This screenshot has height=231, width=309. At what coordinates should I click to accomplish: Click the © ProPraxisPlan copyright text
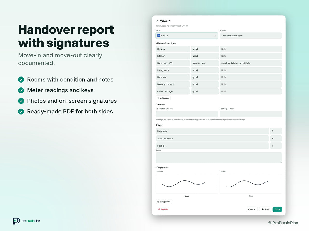[x=283, y=223]
